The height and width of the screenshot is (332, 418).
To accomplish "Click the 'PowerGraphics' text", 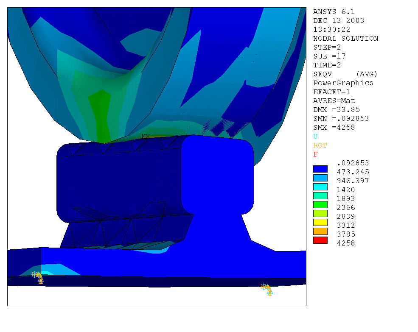I will click(x=343, y=83).
